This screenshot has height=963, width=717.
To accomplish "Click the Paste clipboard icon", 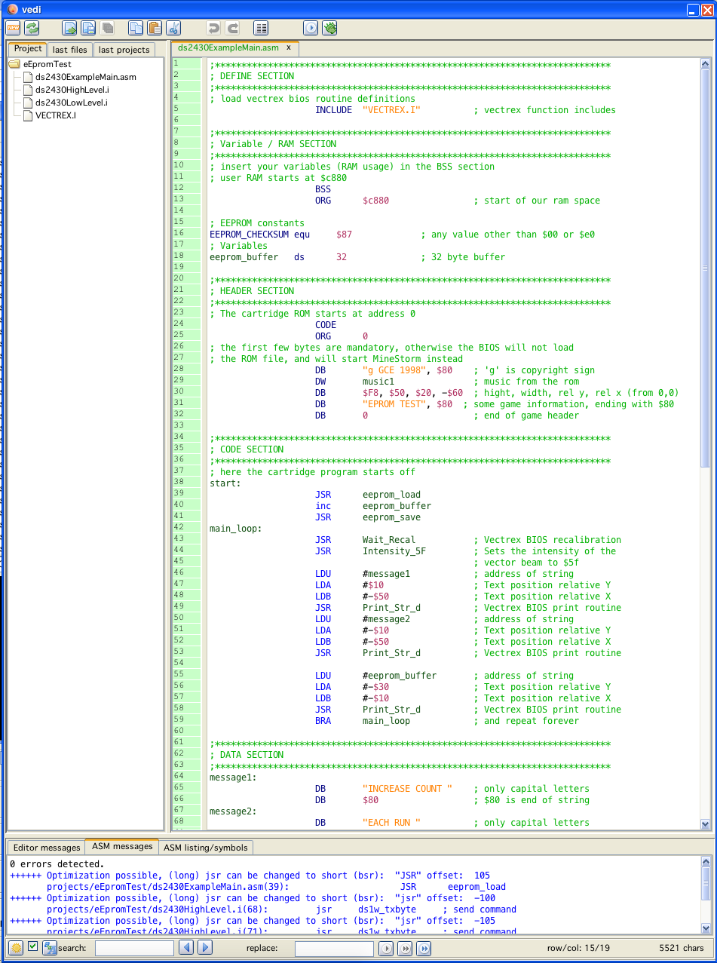I will 155,28.
